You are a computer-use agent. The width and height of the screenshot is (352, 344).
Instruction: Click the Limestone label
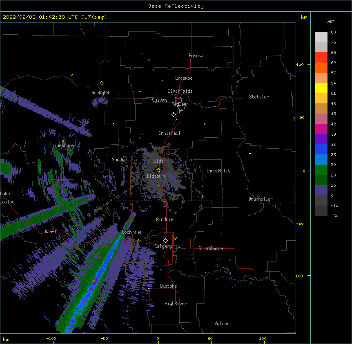[62, 145]
